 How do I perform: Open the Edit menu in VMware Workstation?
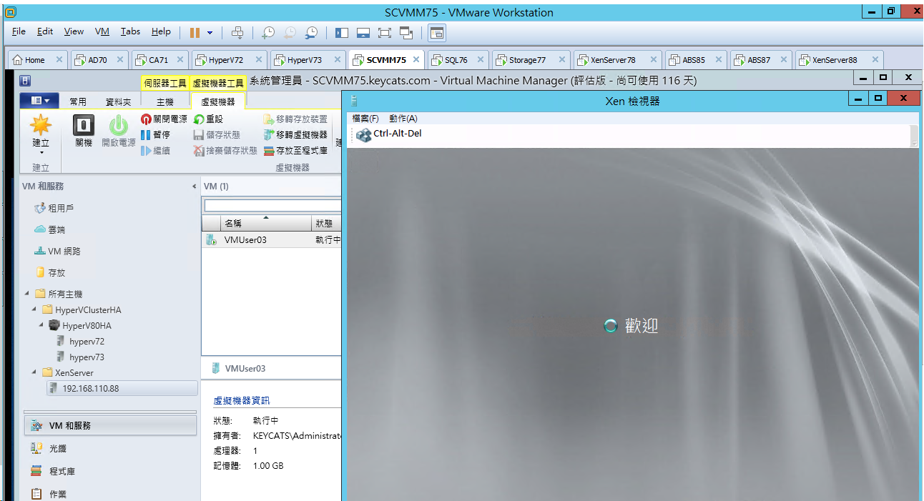click(45, 31)
